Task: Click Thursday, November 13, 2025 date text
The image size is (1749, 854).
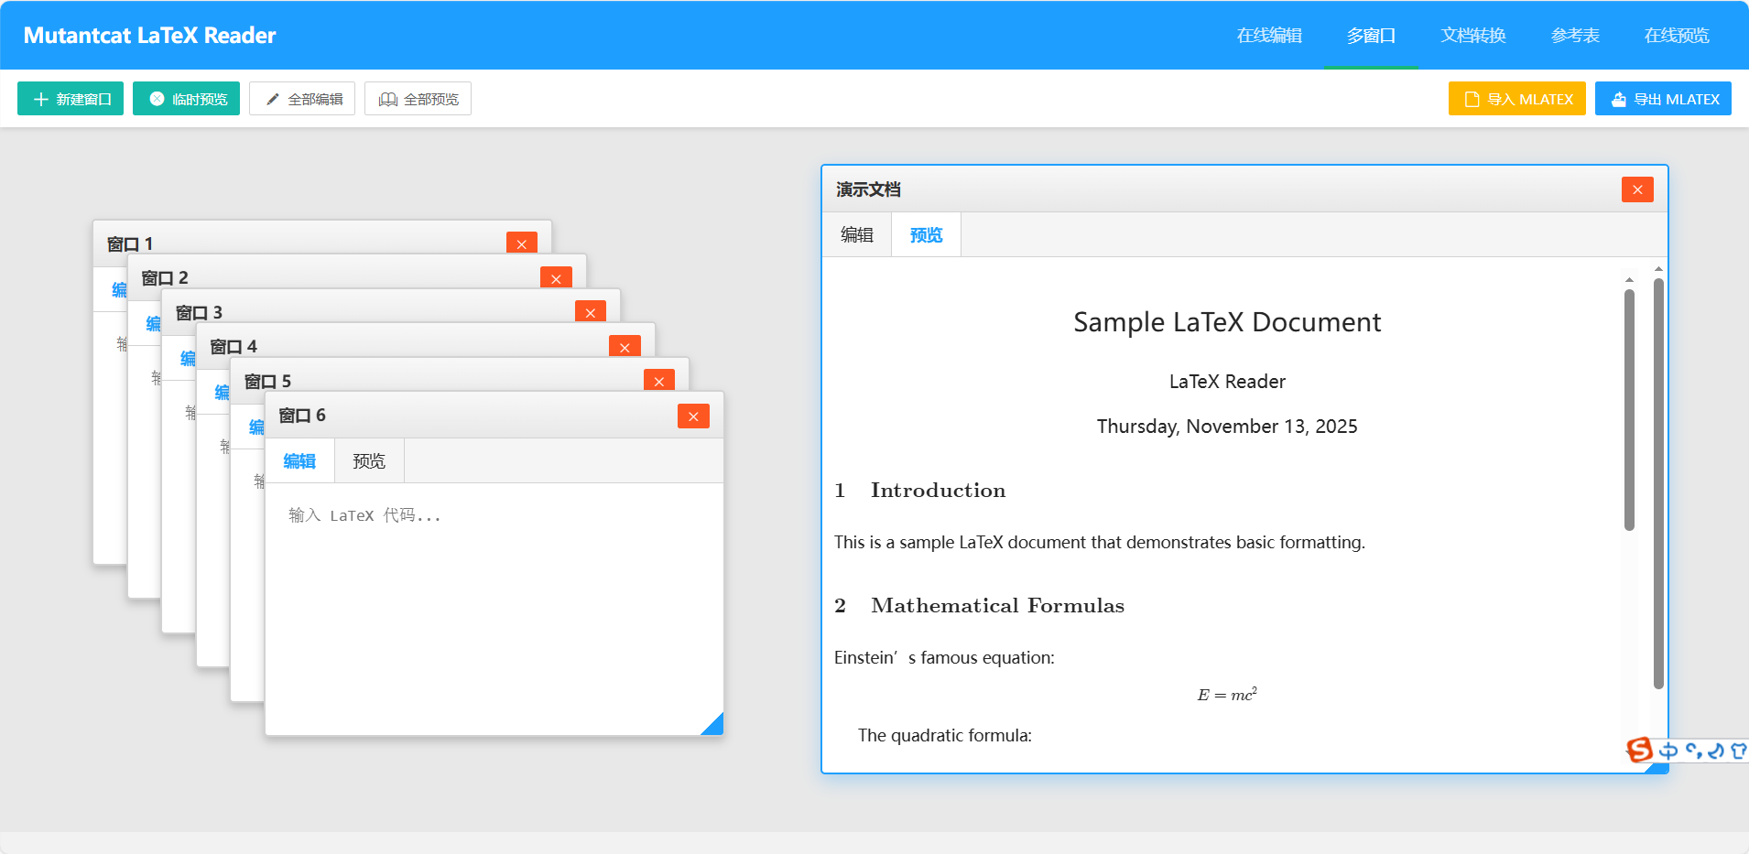Action: [x=1227, y=427]
